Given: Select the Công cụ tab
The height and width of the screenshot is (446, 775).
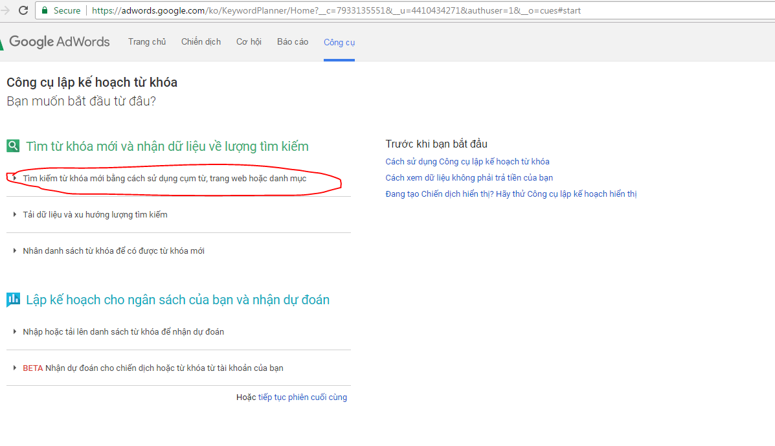Looking at the screenshot, I should tap(339, 43).
